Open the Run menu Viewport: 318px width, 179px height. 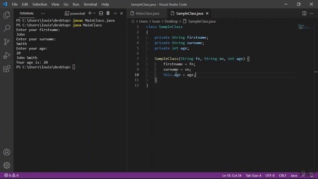coord(76,4)
